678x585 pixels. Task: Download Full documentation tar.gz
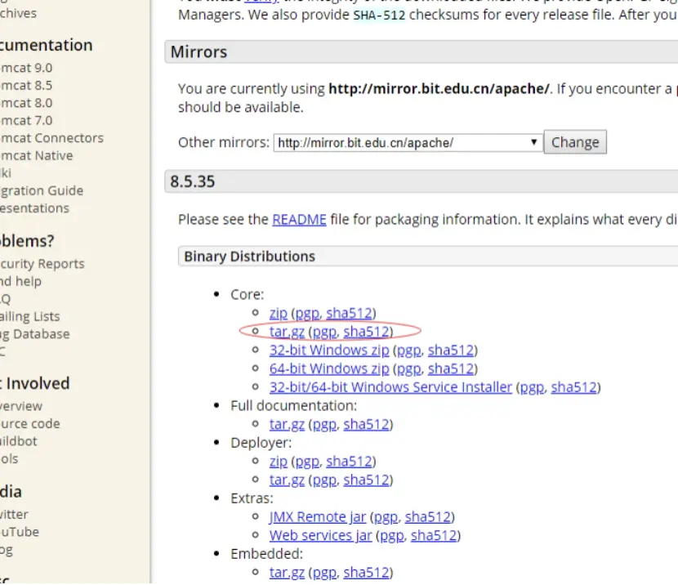tap(287, 425)
